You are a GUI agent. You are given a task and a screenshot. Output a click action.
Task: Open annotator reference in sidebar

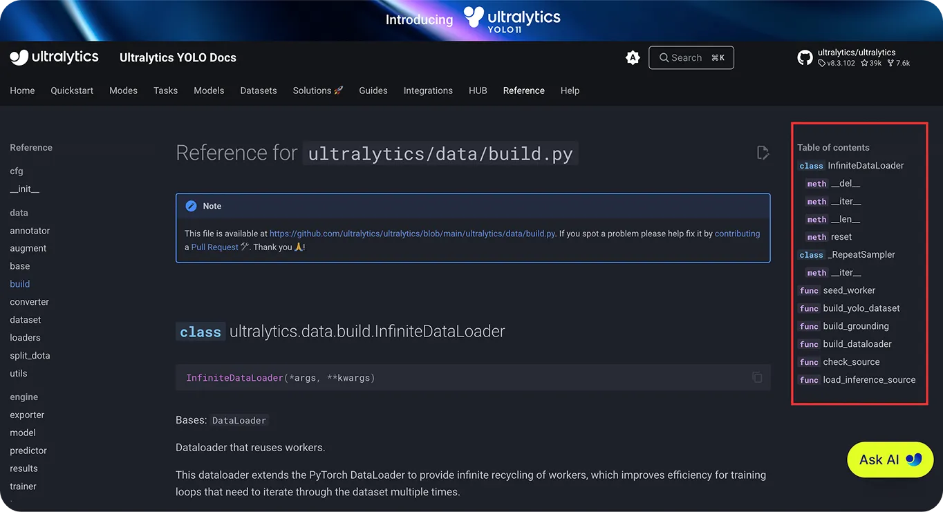(x=30, y=231)
